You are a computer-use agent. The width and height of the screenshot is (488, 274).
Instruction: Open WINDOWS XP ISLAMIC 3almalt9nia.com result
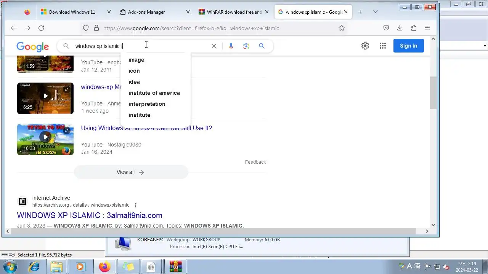(90, 215)
